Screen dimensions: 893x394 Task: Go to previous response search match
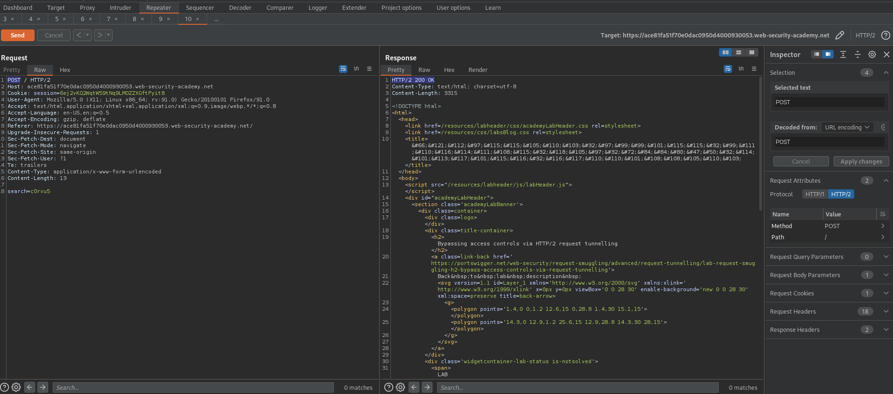click(x=414, y=387)
